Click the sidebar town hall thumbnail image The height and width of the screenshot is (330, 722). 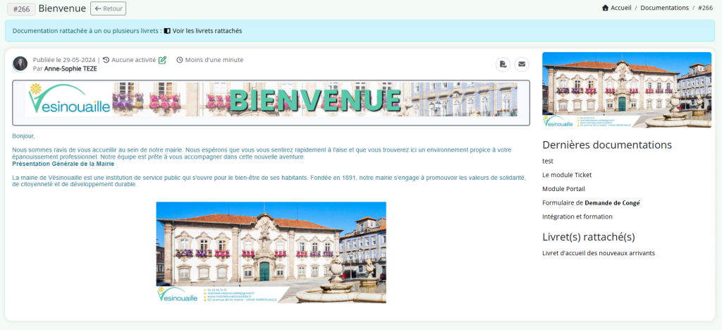(627, 90)
